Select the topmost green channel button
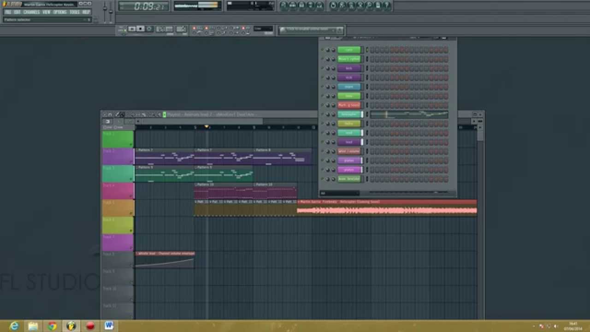Image resolution: width=590 pixels, height=332 pixels. point(349,50)
